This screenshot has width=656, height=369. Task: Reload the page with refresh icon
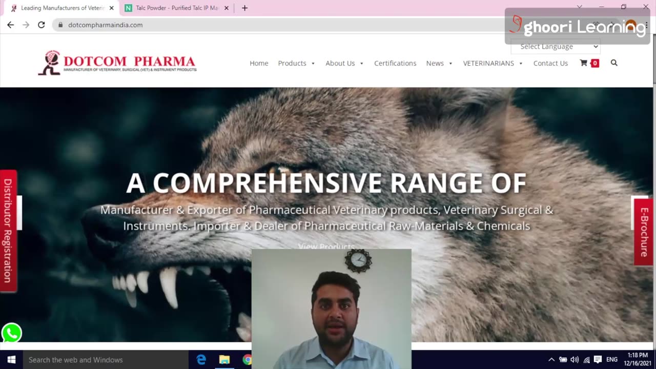[x=41, y=25]
